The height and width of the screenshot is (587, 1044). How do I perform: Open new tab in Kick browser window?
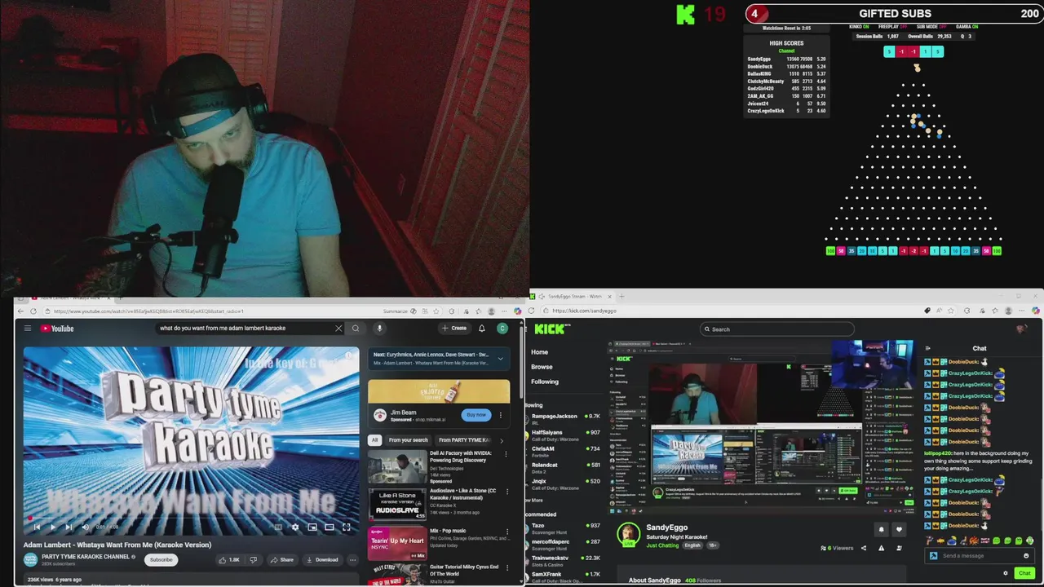[x=622, y=297]
